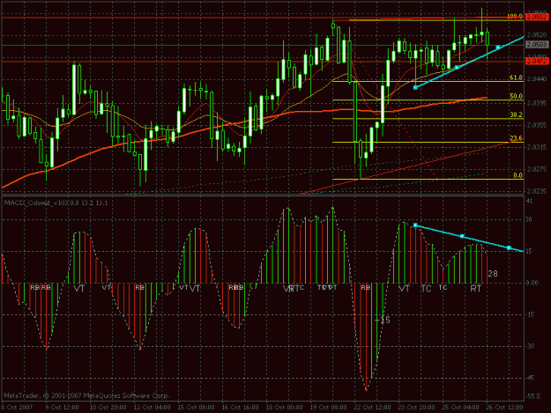Viewport: 551px width, 413px height.
Task: Click the gray 2.0503 current price label
Action: point(537,45)
